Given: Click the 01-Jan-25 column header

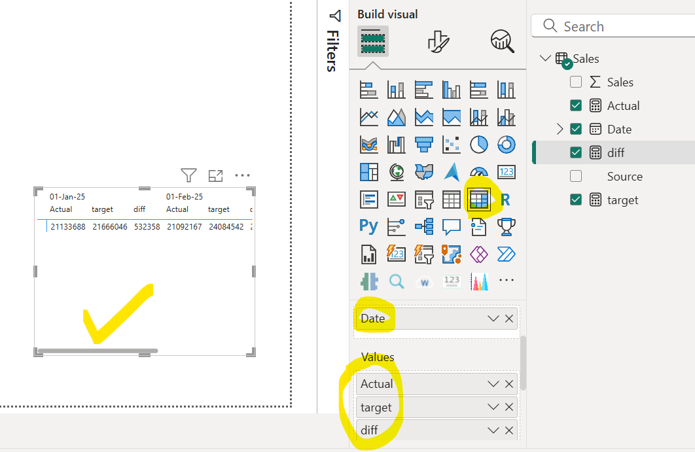Looking at the screenshot, I should (67, 197).
